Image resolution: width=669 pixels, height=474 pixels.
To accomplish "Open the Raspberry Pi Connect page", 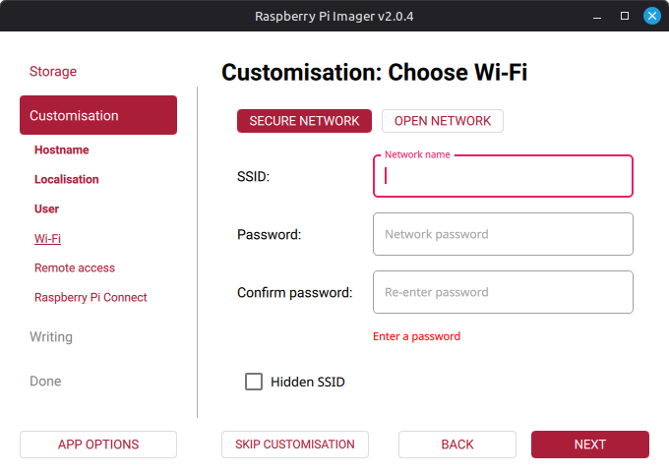I will [x=91, y=298].
